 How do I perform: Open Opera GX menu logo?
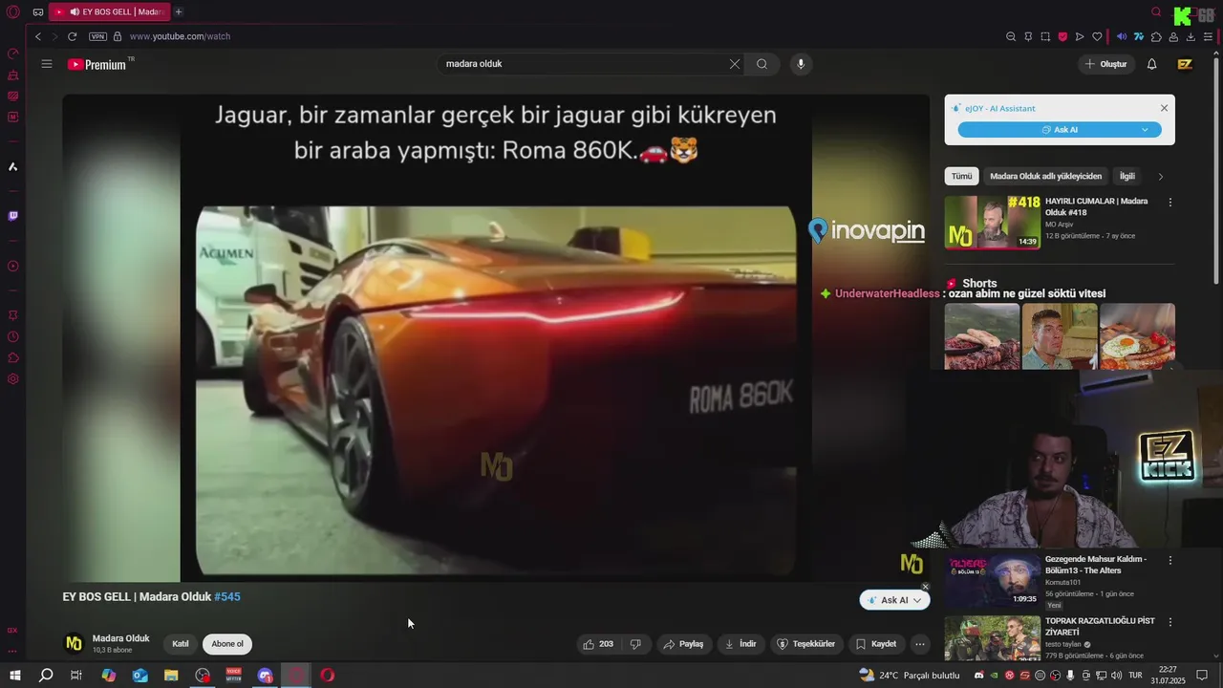click(x=13, y=12)
